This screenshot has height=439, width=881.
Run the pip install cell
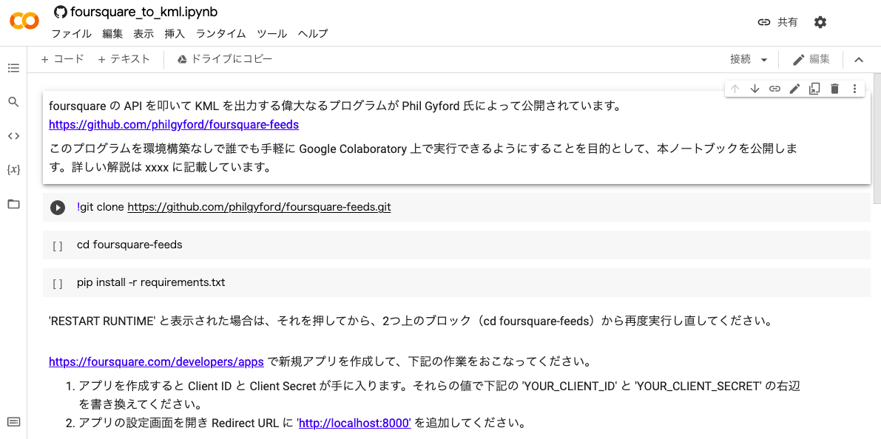tap(57, 284)
